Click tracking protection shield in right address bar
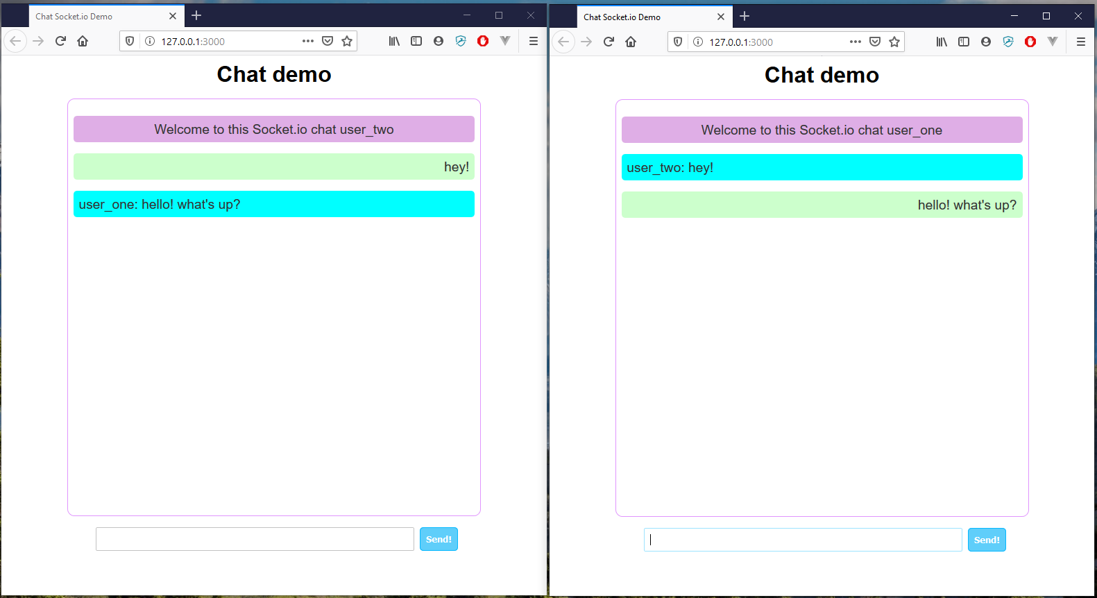Screen dimensions: 1097x598 tap(678, 42)
